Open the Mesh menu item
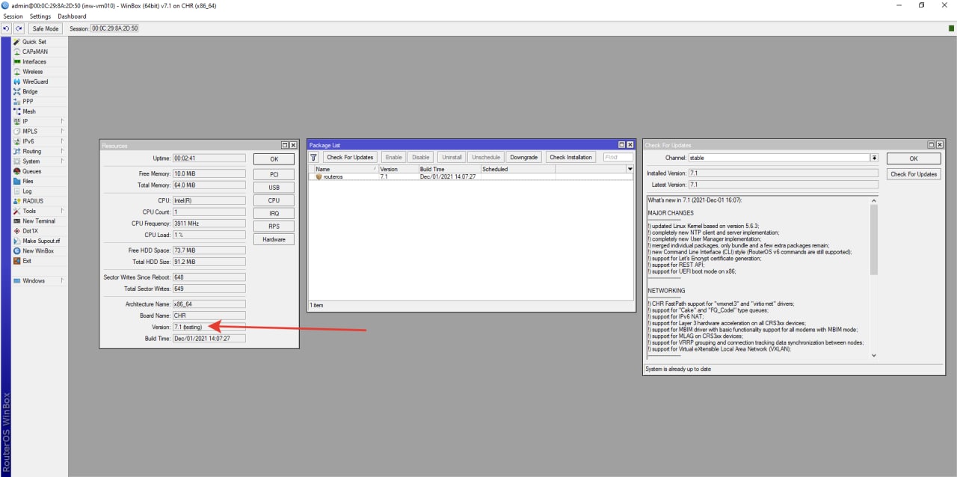The image size is (957, 477). [28, 111]
